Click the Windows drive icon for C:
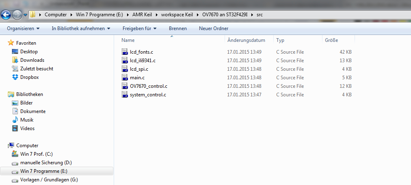Screen dimensions: 411x185 [x=15, y=154]
